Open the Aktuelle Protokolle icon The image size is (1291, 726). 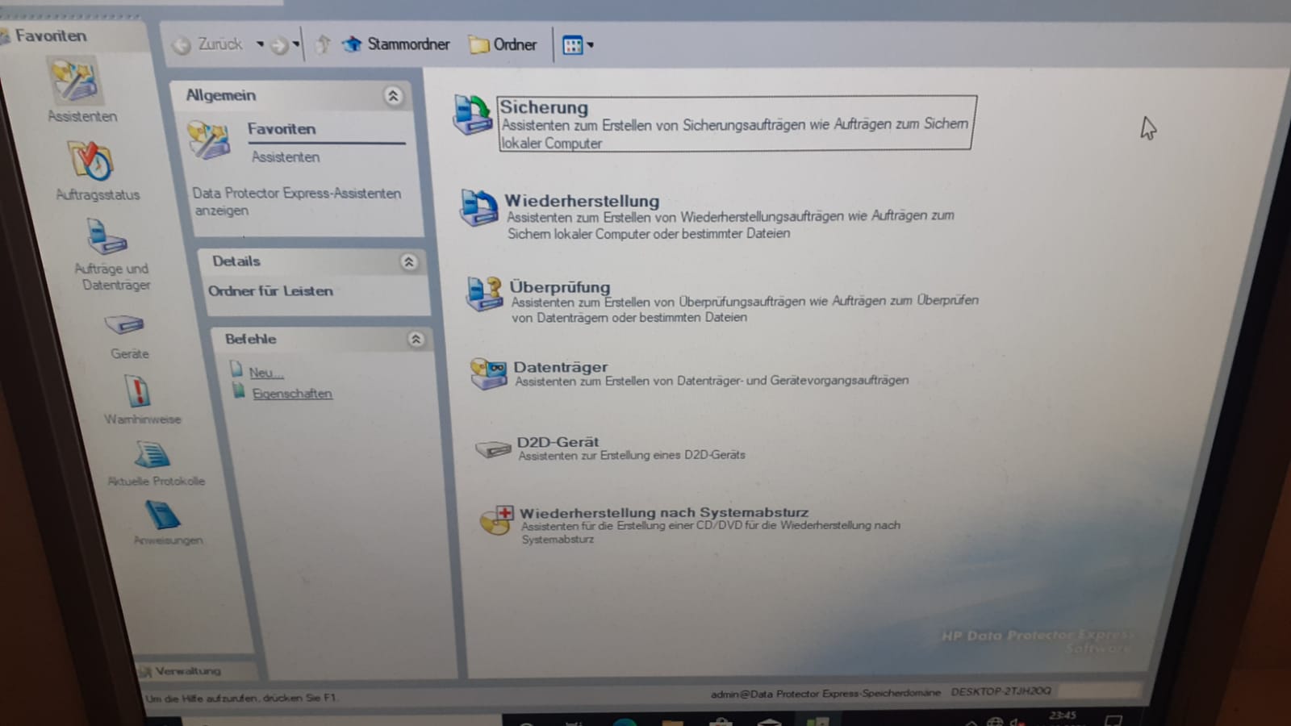point(152,456)
